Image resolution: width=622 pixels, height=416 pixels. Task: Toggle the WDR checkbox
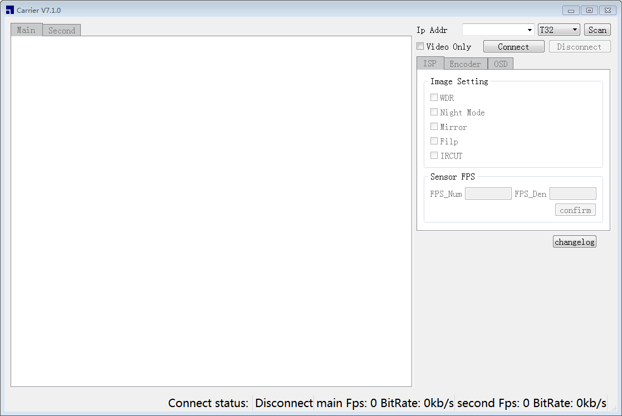point(434,98)
